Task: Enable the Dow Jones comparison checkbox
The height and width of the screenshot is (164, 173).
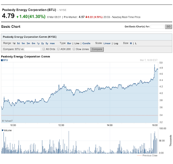Action: [x=74, y=49]
